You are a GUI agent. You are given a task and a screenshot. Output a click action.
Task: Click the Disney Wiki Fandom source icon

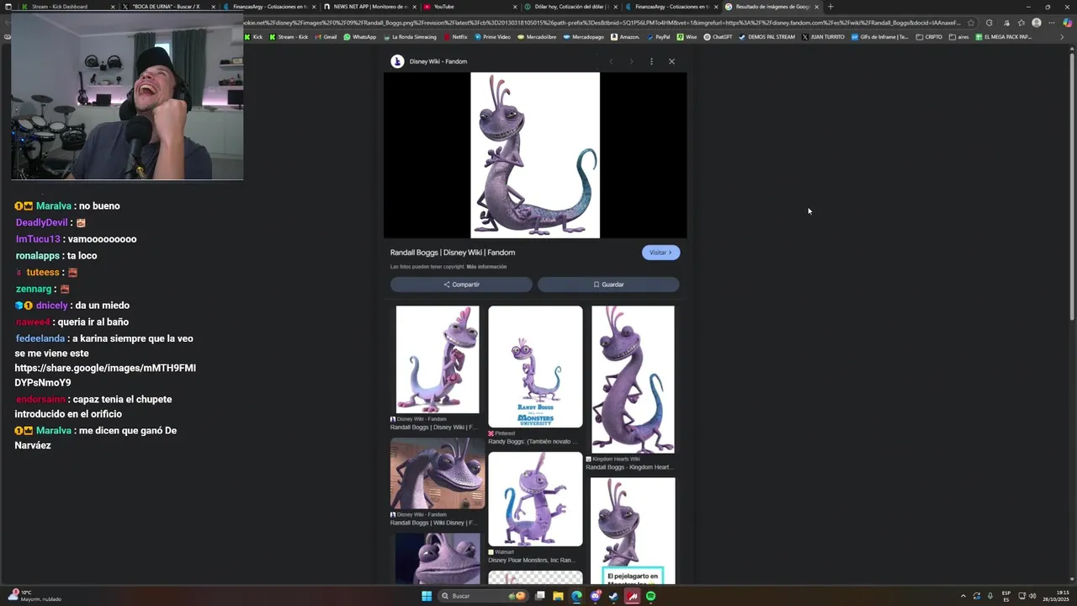pyautogui.click(x=397, y=61)
